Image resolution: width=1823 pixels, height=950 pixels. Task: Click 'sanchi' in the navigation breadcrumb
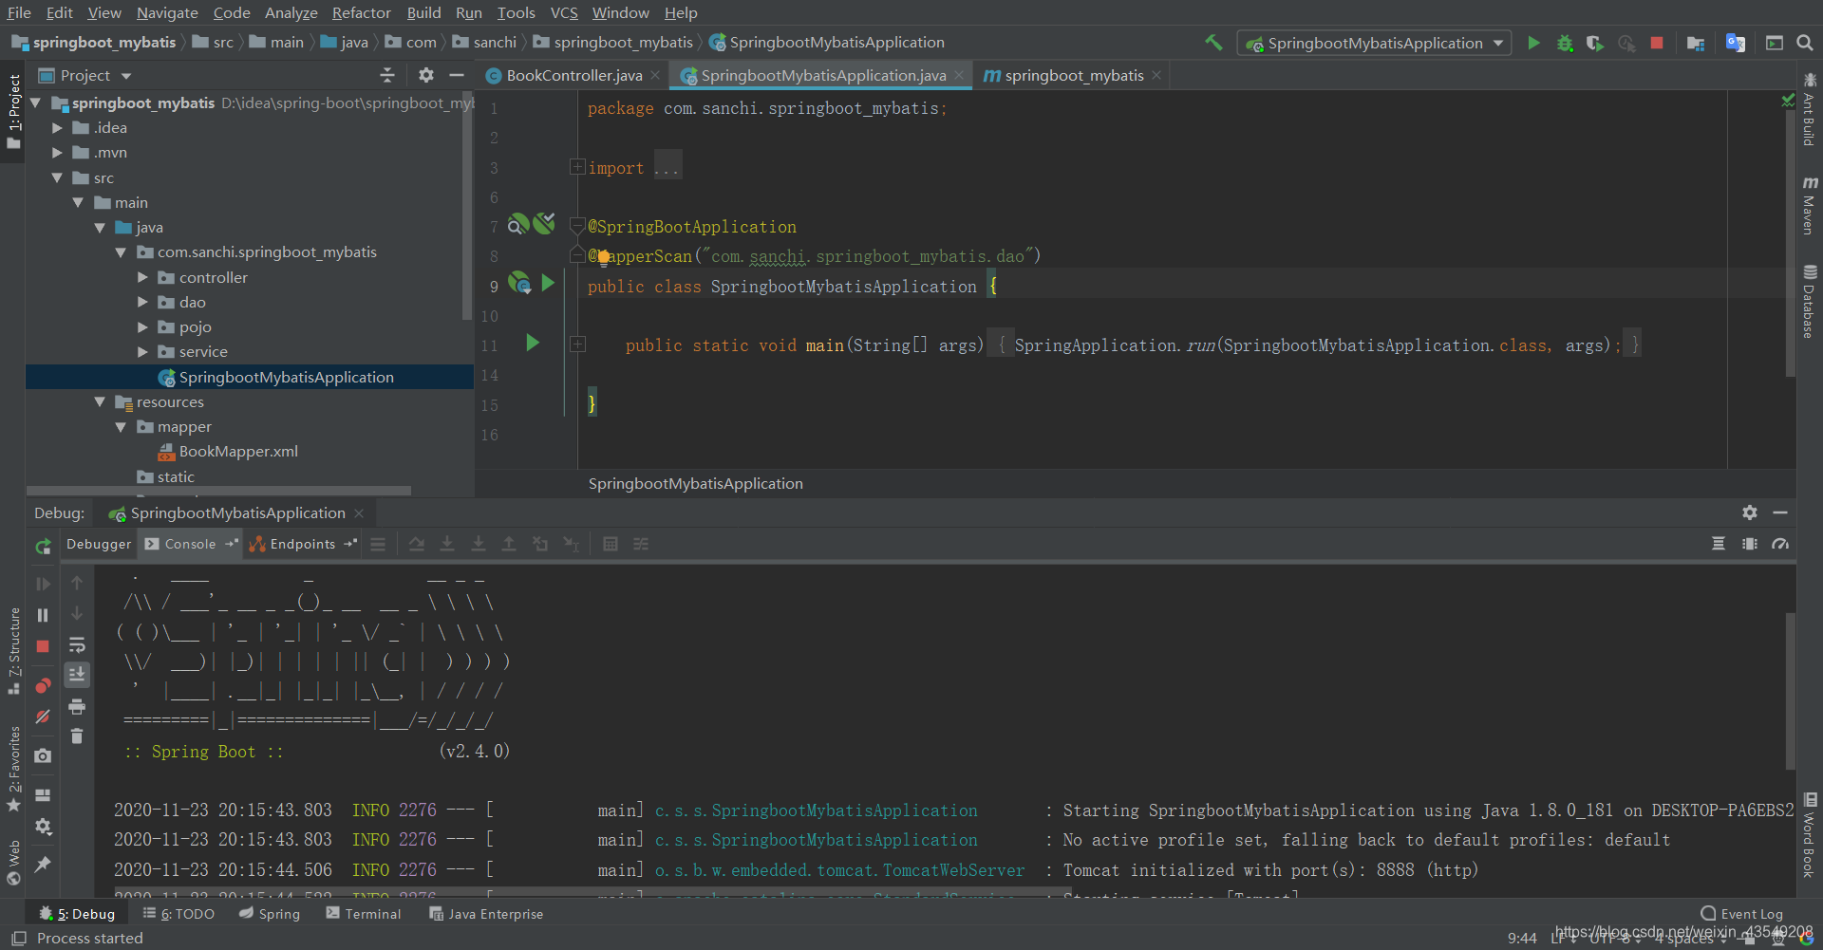point(495,43)
